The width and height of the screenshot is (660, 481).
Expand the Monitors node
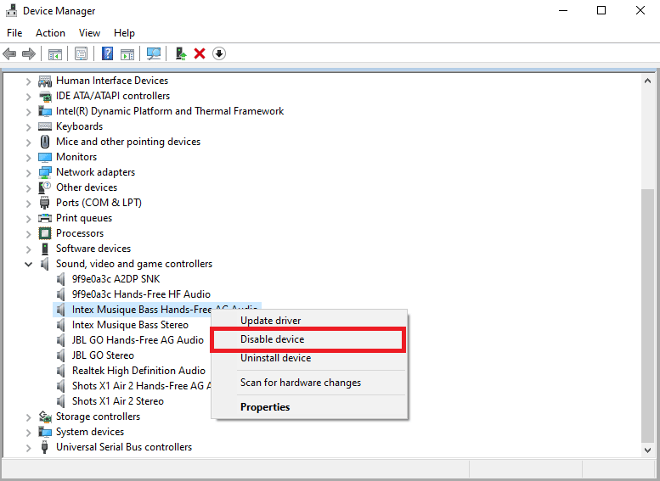(x=28, y=158)
